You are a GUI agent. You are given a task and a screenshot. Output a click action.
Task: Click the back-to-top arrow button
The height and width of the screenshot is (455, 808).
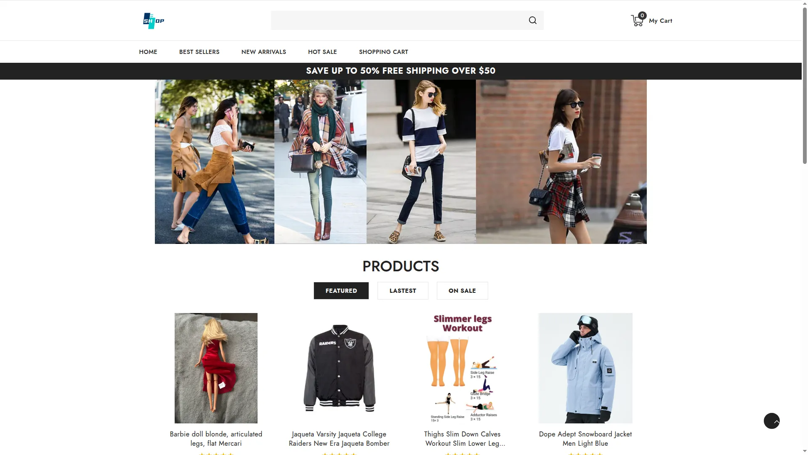tap(771, 421)
